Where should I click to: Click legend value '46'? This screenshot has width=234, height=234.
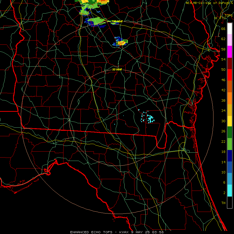pyautogui.click(x=223, y=80)
